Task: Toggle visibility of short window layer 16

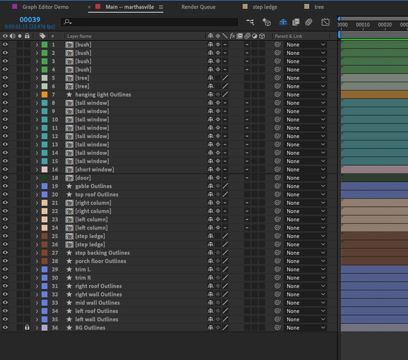Action: [x=5, y=169]
